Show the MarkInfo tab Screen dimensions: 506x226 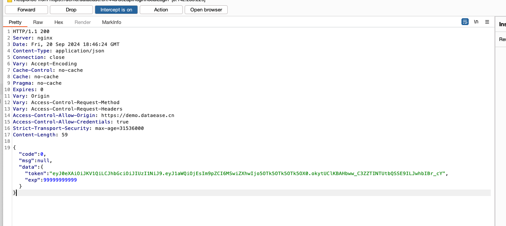click(112, 22)
